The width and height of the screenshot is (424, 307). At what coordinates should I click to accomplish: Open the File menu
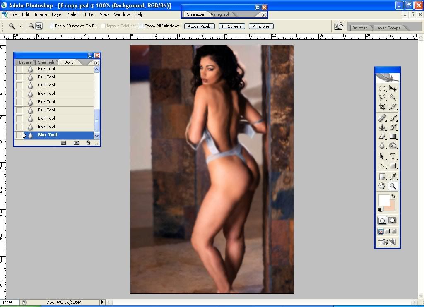point(14,14)
